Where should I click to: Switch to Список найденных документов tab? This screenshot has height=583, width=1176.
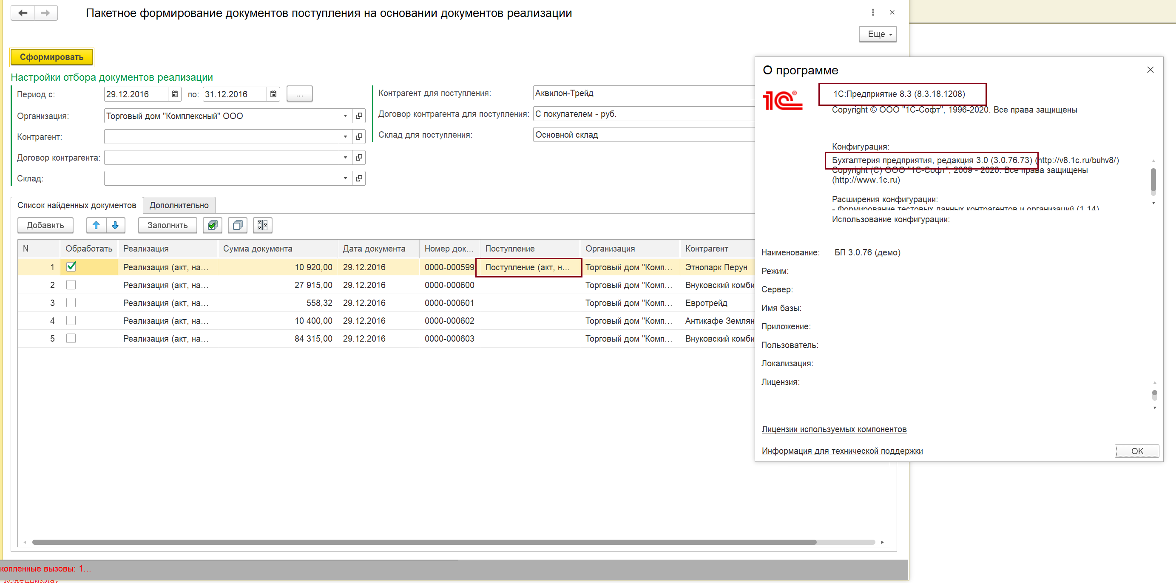coord(77,205)
